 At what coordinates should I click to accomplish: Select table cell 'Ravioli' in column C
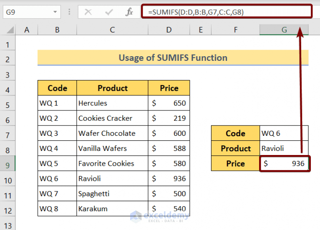point(112,179)
